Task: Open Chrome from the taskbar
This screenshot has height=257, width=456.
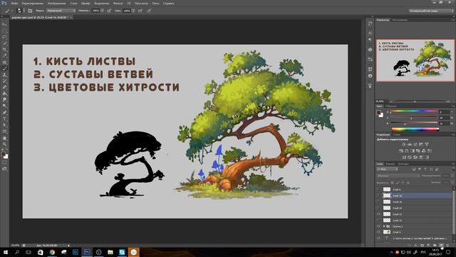Action: (x=52, y=252)
